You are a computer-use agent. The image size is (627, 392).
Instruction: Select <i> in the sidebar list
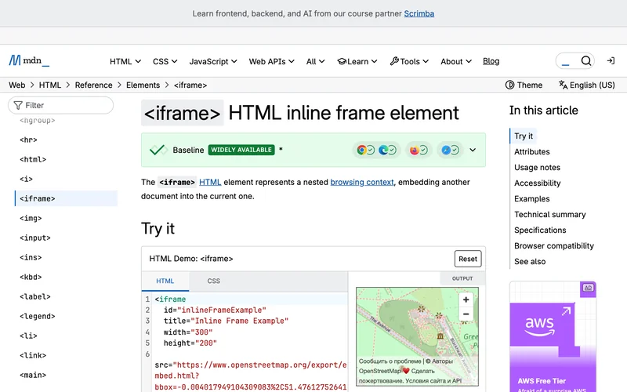pos(26,179)
